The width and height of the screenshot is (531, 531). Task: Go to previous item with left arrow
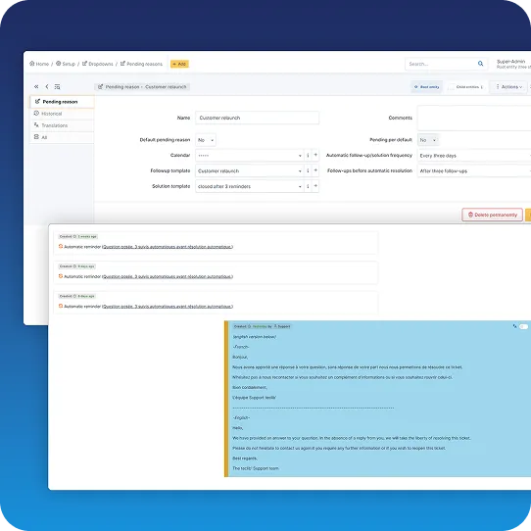point(47,86)
